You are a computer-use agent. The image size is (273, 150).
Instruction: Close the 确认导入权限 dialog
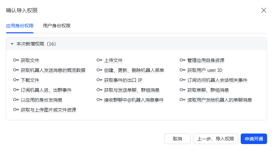click(x=264, y=10)
